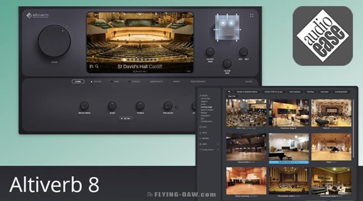Toggle the Time section enable dot
This screenshot has width=363, height=201.
click(112, 82)
